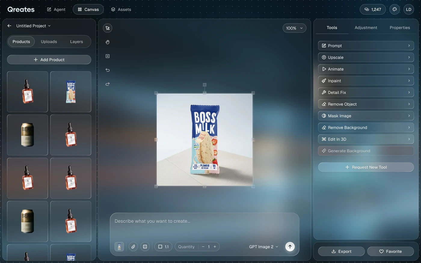The height and width of the screenshot is (263, 421).
Task: Open the 1,247 credits balance
Action: (373, 9)
